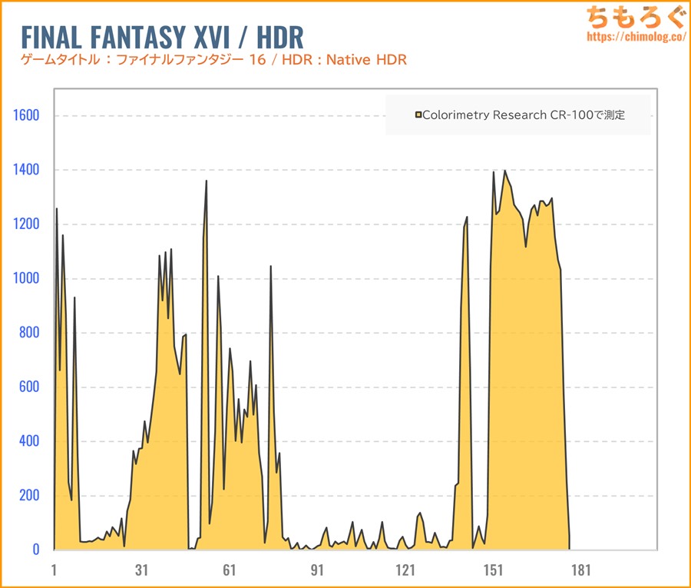Click the 121 x-axis tick label
The image size is (691, 588).
[x=405, y=570]
